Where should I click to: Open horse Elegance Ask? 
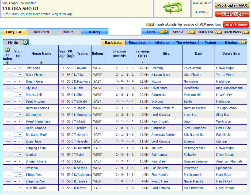click(x=35, y=181)
